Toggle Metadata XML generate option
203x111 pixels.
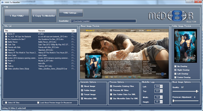click(x=82, y=99)
